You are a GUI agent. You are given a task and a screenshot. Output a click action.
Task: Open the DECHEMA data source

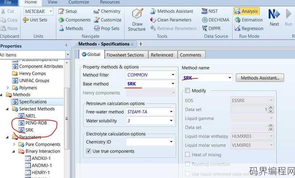[216, 20]
